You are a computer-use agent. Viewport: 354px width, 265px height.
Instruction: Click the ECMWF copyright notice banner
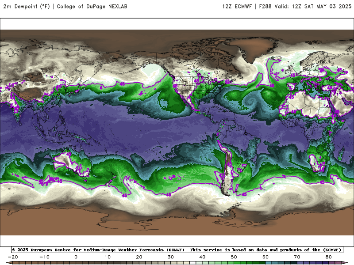177,250
